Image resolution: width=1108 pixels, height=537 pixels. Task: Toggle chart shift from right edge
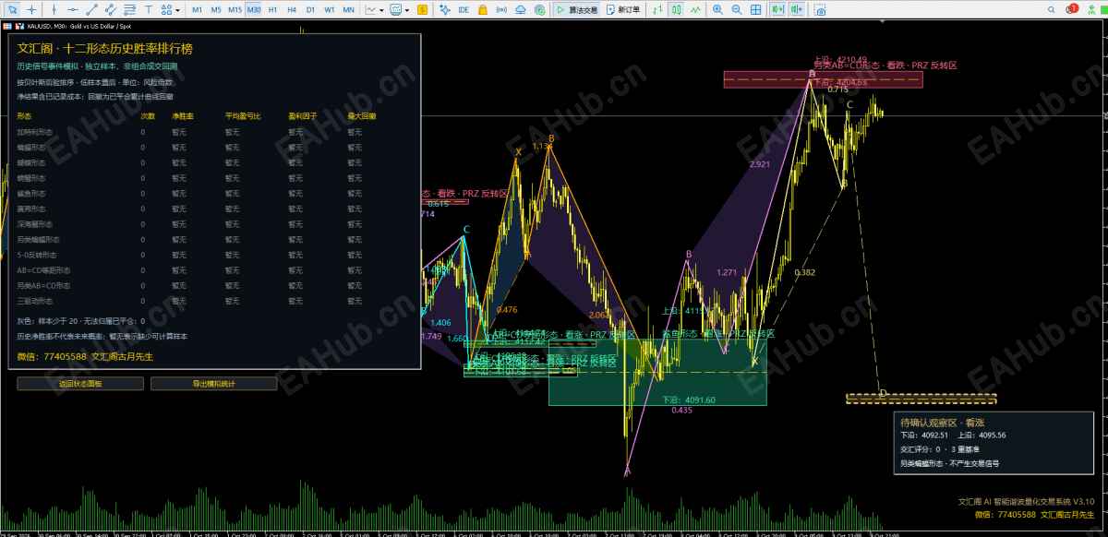[796, 9]
